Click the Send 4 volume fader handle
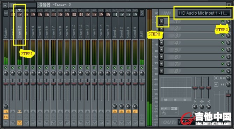Viewport: 234px width, 129px height. tap(135, 83)
